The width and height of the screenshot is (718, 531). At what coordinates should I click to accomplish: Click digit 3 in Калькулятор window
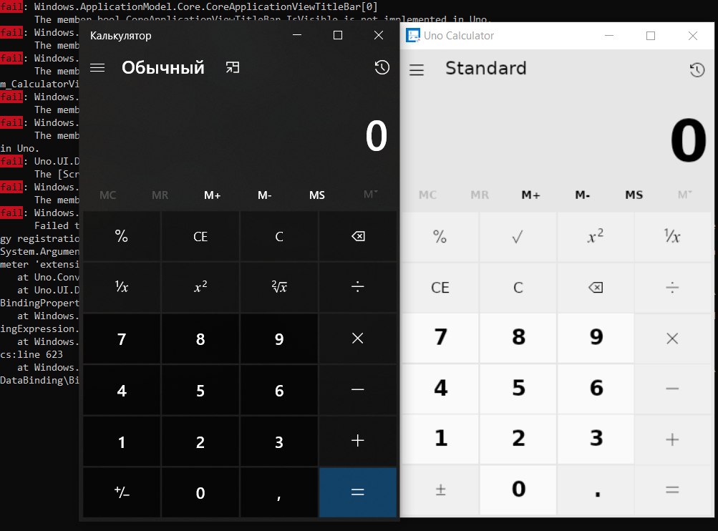(x=279, y=442)
